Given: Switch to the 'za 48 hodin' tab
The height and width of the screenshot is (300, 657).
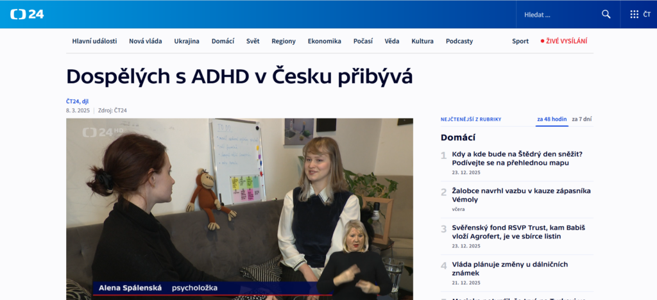Looking at the screenshot, I should pos(552,119).
